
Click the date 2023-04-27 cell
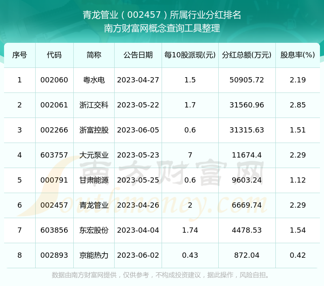coord(138,80)
